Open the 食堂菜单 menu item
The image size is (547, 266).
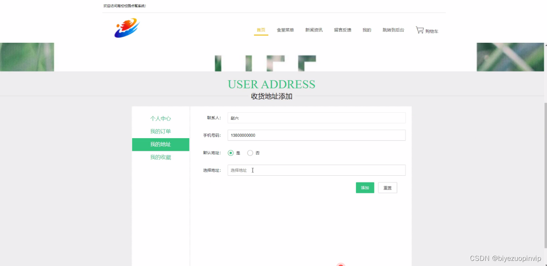click(285, 30)
